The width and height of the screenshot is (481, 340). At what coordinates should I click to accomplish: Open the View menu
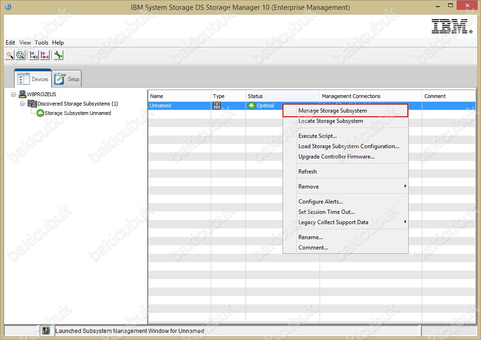coord(25,43)
